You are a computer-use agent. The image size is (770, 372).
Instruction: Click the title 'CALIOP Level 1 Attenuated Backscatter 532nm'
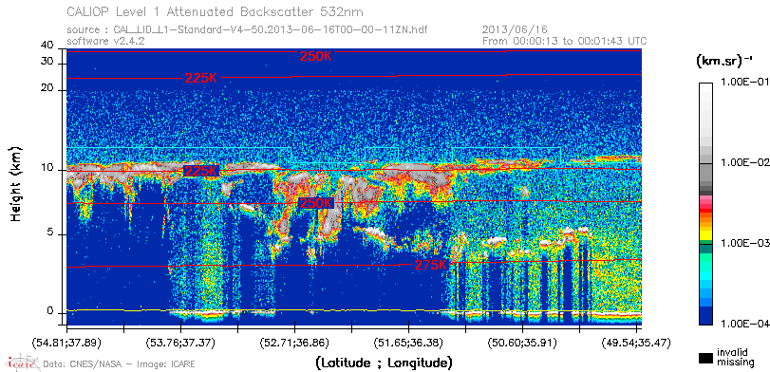(x=216, y=11)
